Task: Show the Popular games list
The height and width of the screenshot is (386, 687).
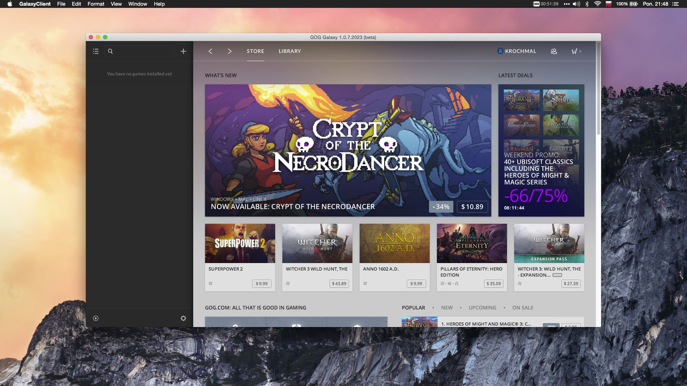Action: tap(413, 308)
